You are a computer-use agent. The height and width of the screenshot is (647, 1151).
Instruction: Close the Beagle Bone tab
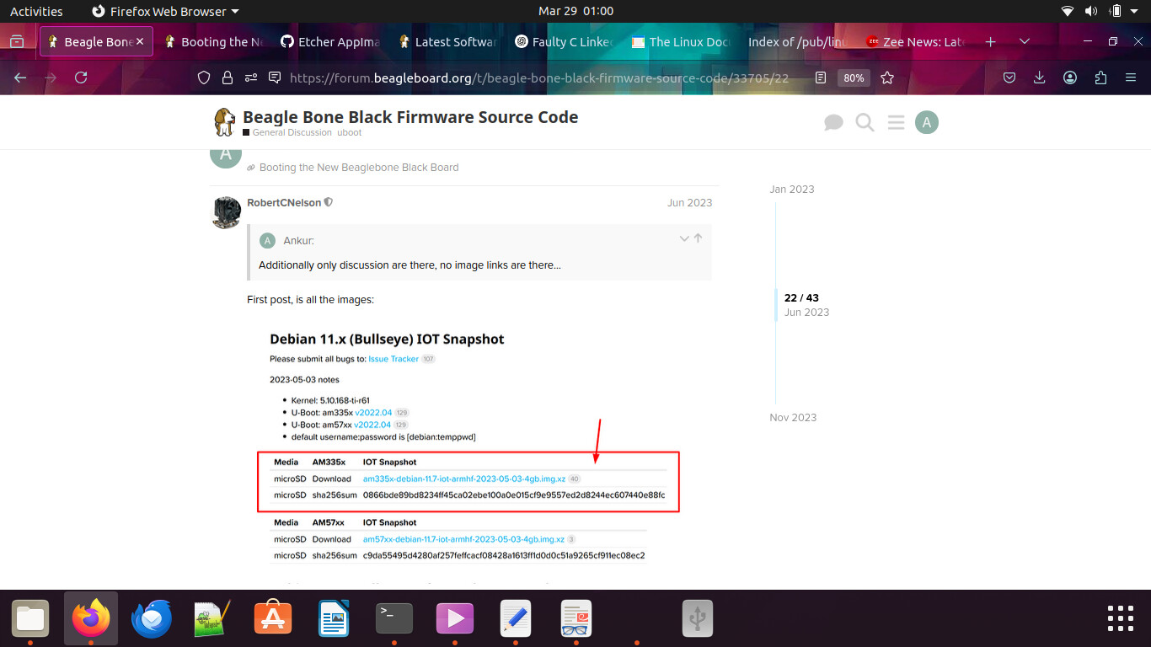pos(140,41)
